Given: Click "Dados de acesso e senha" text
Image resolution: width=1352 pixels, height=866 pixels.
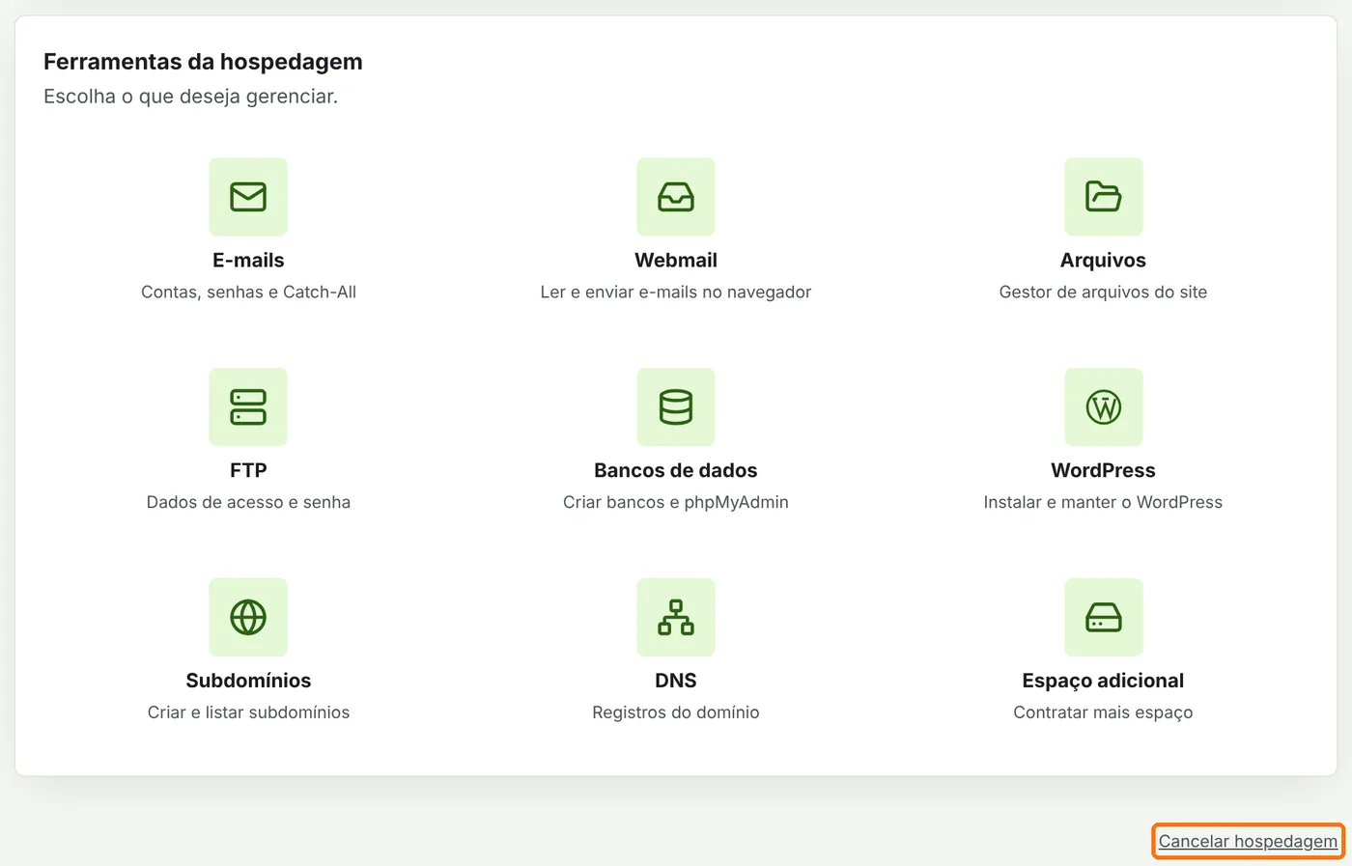Looking at the screenshot, I should point(248,502).
